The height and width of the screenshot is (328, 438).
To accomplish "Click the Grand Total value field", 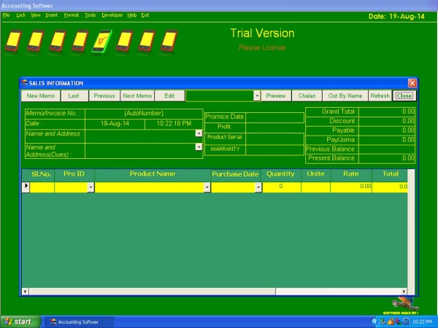I will click(x=387, y=112).
